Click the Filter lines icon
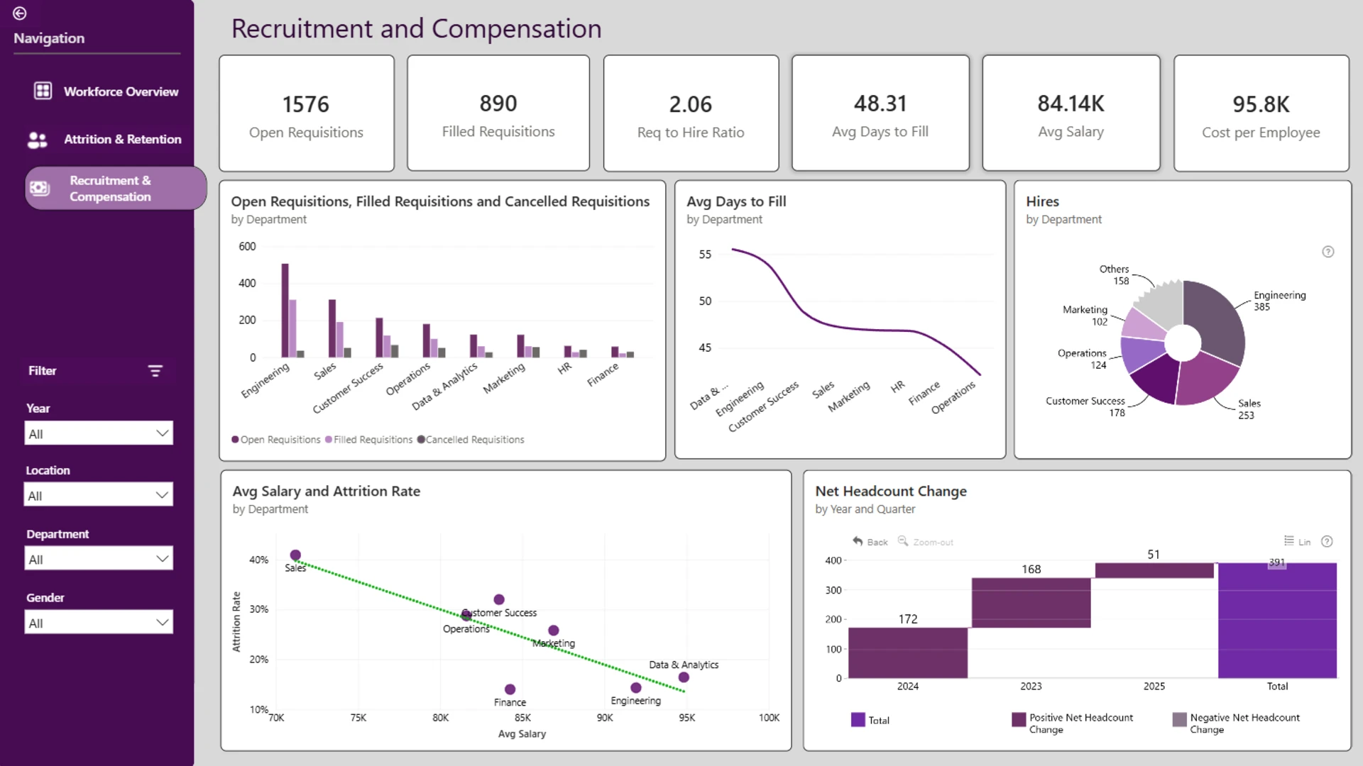 coord(155,371)
